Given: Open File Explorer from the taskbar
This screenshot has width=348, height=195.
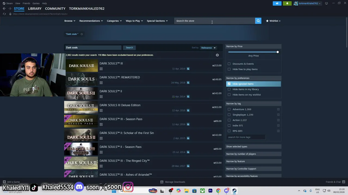Looking at the screenshot, I should pos(187,191).
